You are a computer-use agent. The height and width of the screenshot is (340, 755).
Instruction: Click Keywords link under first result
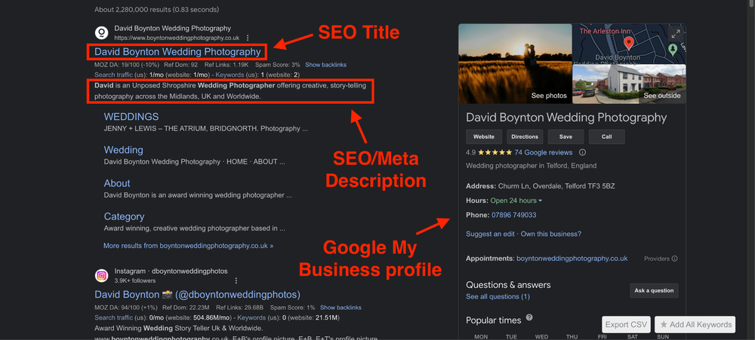coord(230,75)
